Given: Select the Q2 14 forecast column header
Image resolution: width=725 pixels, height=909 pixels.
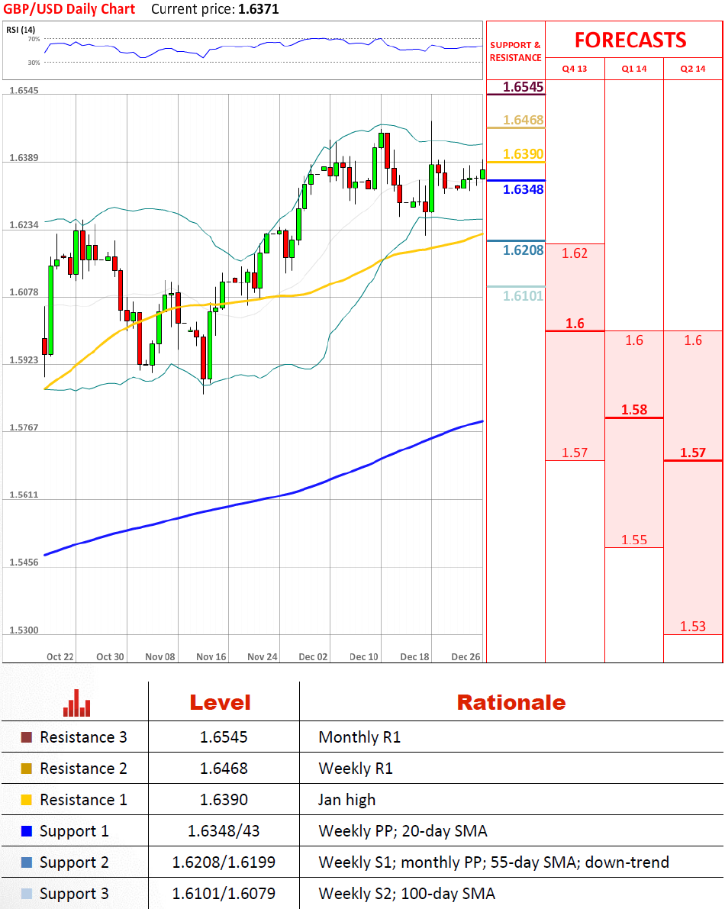Looking at the screenshot, I should [x=693, y=69].
